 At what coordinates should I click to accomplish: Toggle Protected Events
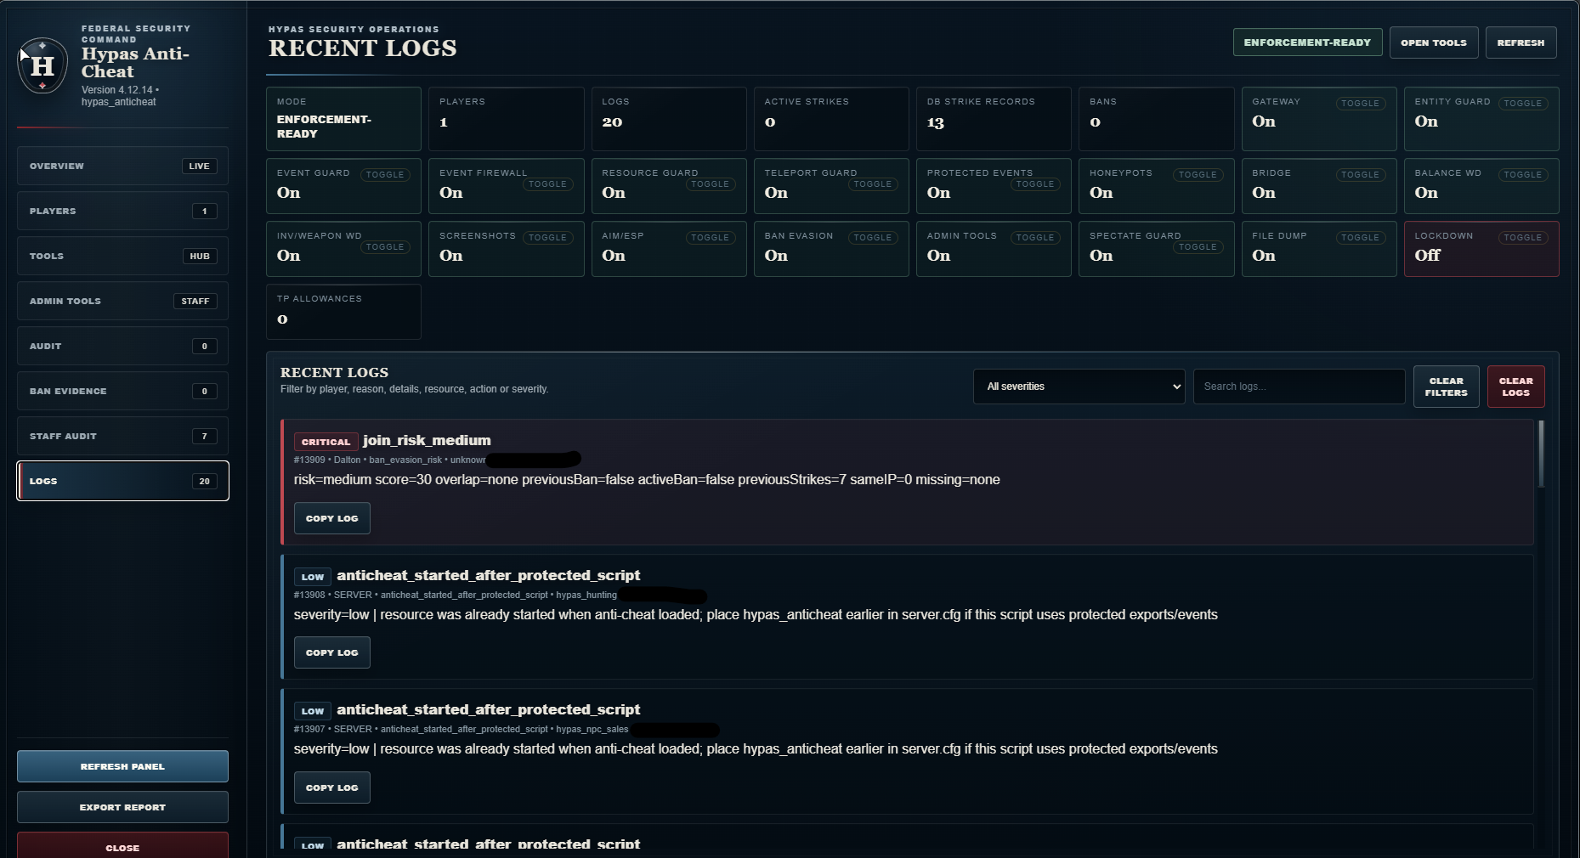[x=1035, y=184]
